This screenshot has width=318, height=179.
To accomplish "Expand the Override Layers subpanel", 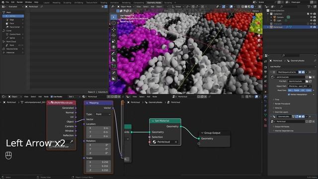I will point(281,112).
